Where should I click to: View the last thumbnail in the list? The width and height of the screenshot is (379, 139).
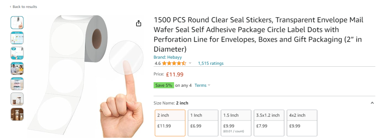[17, 114]
